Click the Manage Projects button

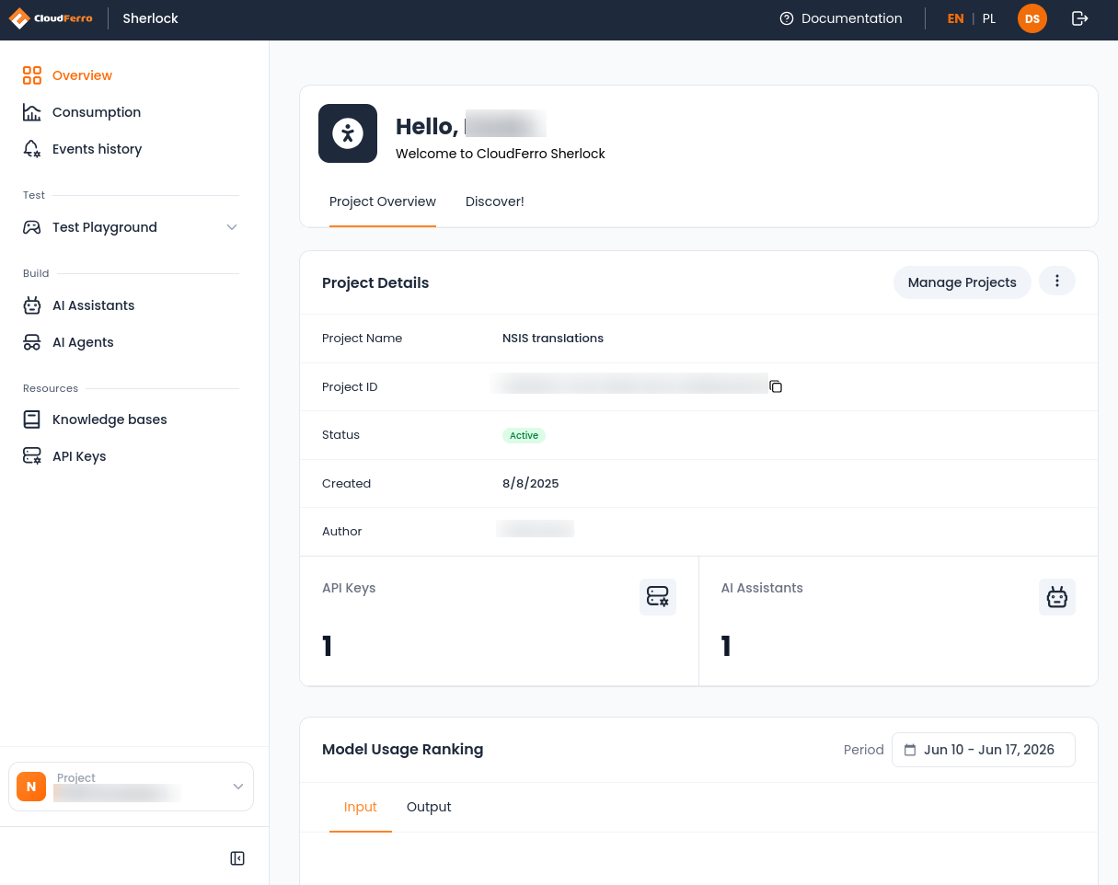pos(962,282)
